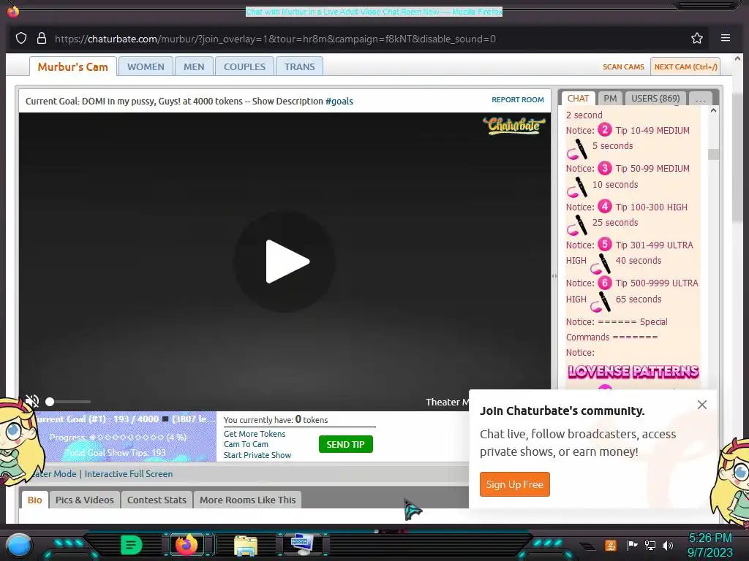Click the large play button on video
The width and height of the screenshot is (749, 561).
point(285,262)
